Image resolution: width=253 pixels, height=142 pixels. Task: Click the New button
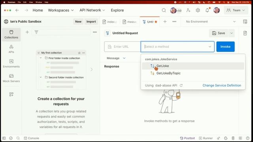pyautogui.click(x=78, y=22)
